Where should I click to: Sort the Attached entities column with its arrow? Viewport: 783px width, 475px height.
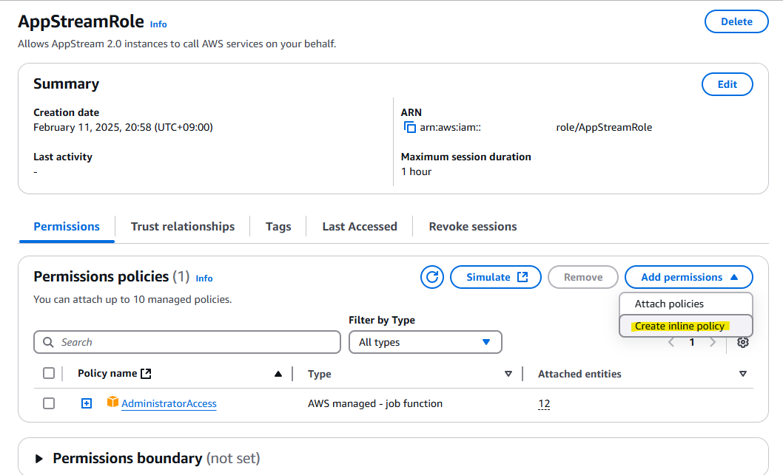pos(743,374)
